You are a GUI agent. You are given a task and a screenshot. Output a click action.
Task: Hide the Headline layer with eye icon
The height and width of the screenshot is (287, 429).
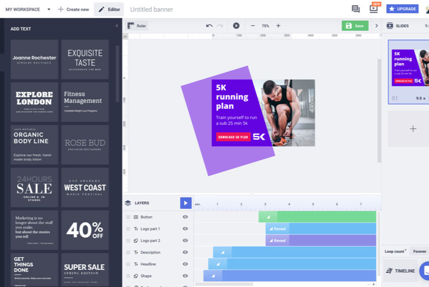click(185, 264)
